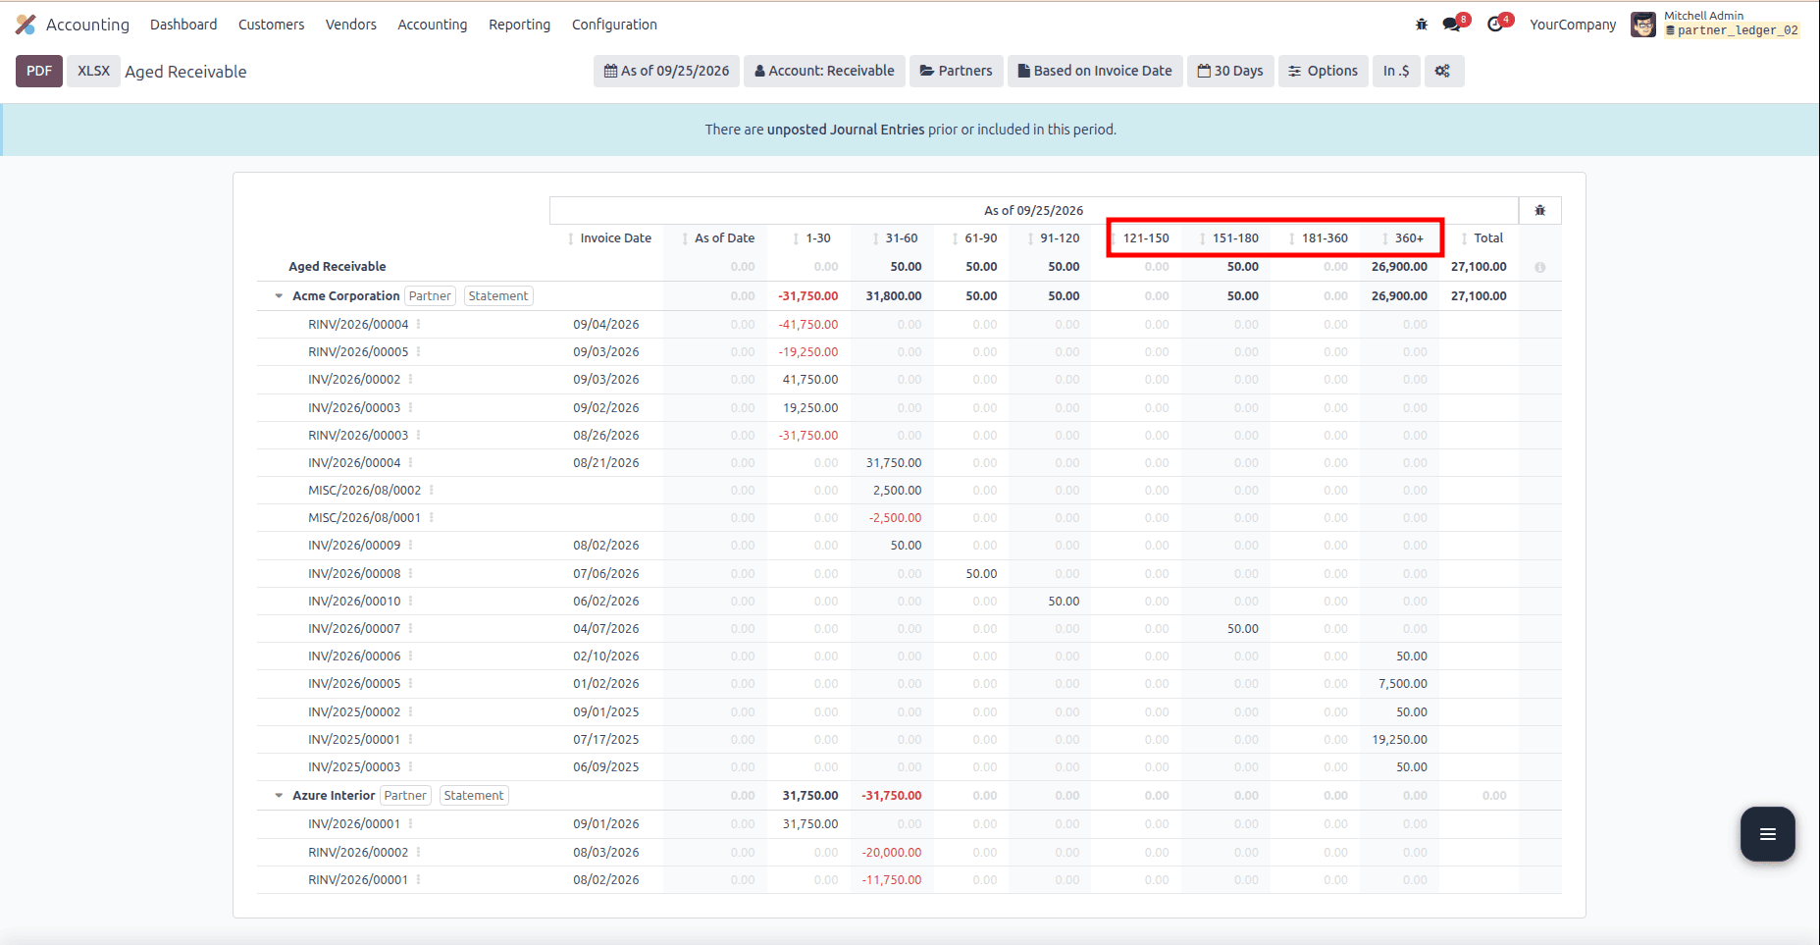
Task: Open the Accounting app home icon
Action: tap(26, 25)
